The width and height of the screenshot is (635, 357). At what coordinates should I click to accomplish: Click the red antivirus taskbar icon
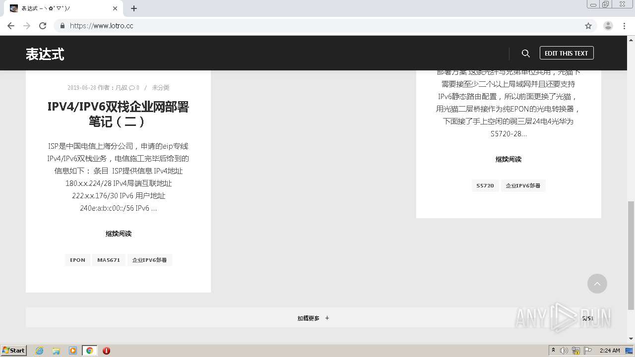[106, 351]
